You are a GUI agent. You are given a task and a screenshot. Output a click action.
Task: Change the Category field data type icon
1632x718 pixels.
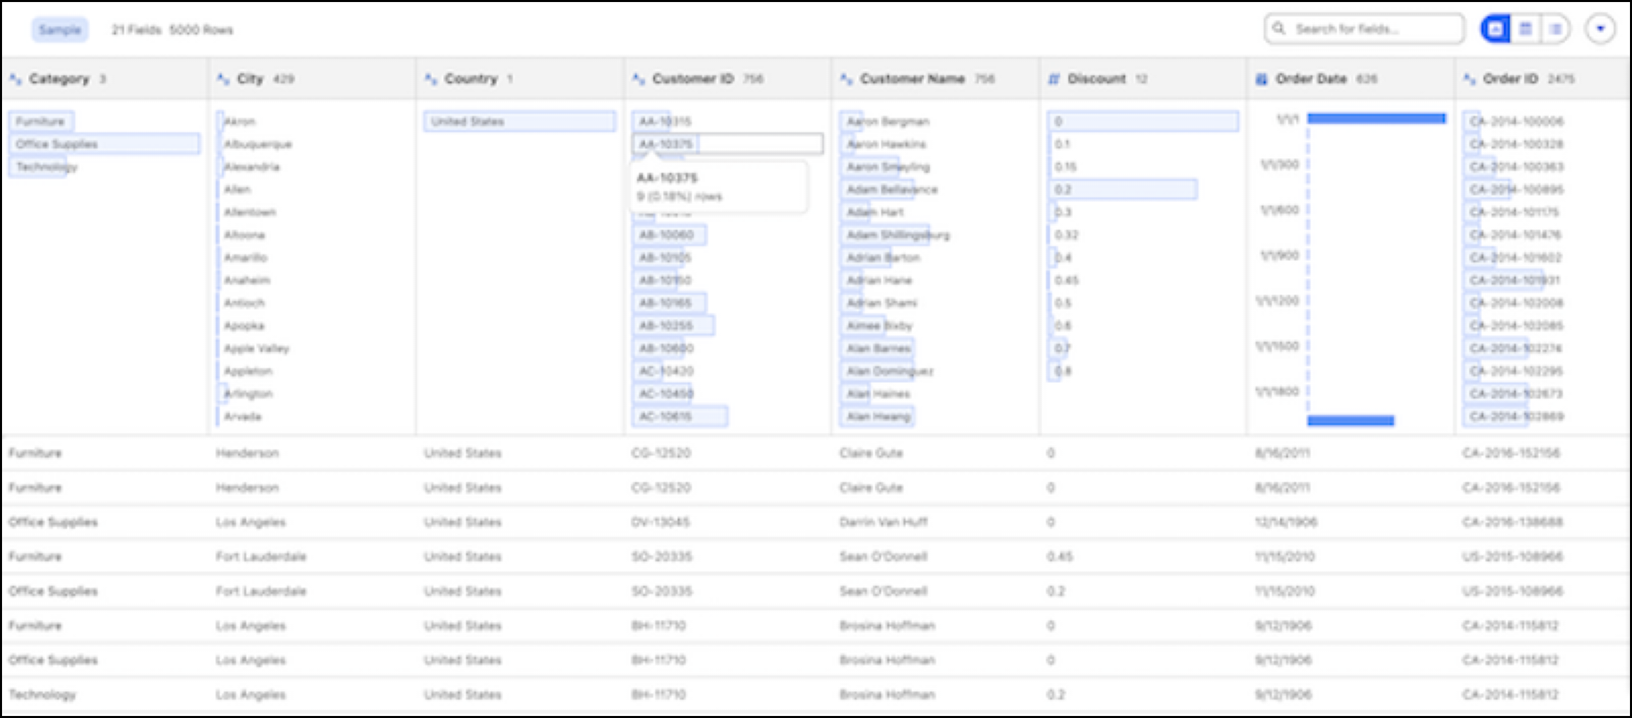click(15, 79)
